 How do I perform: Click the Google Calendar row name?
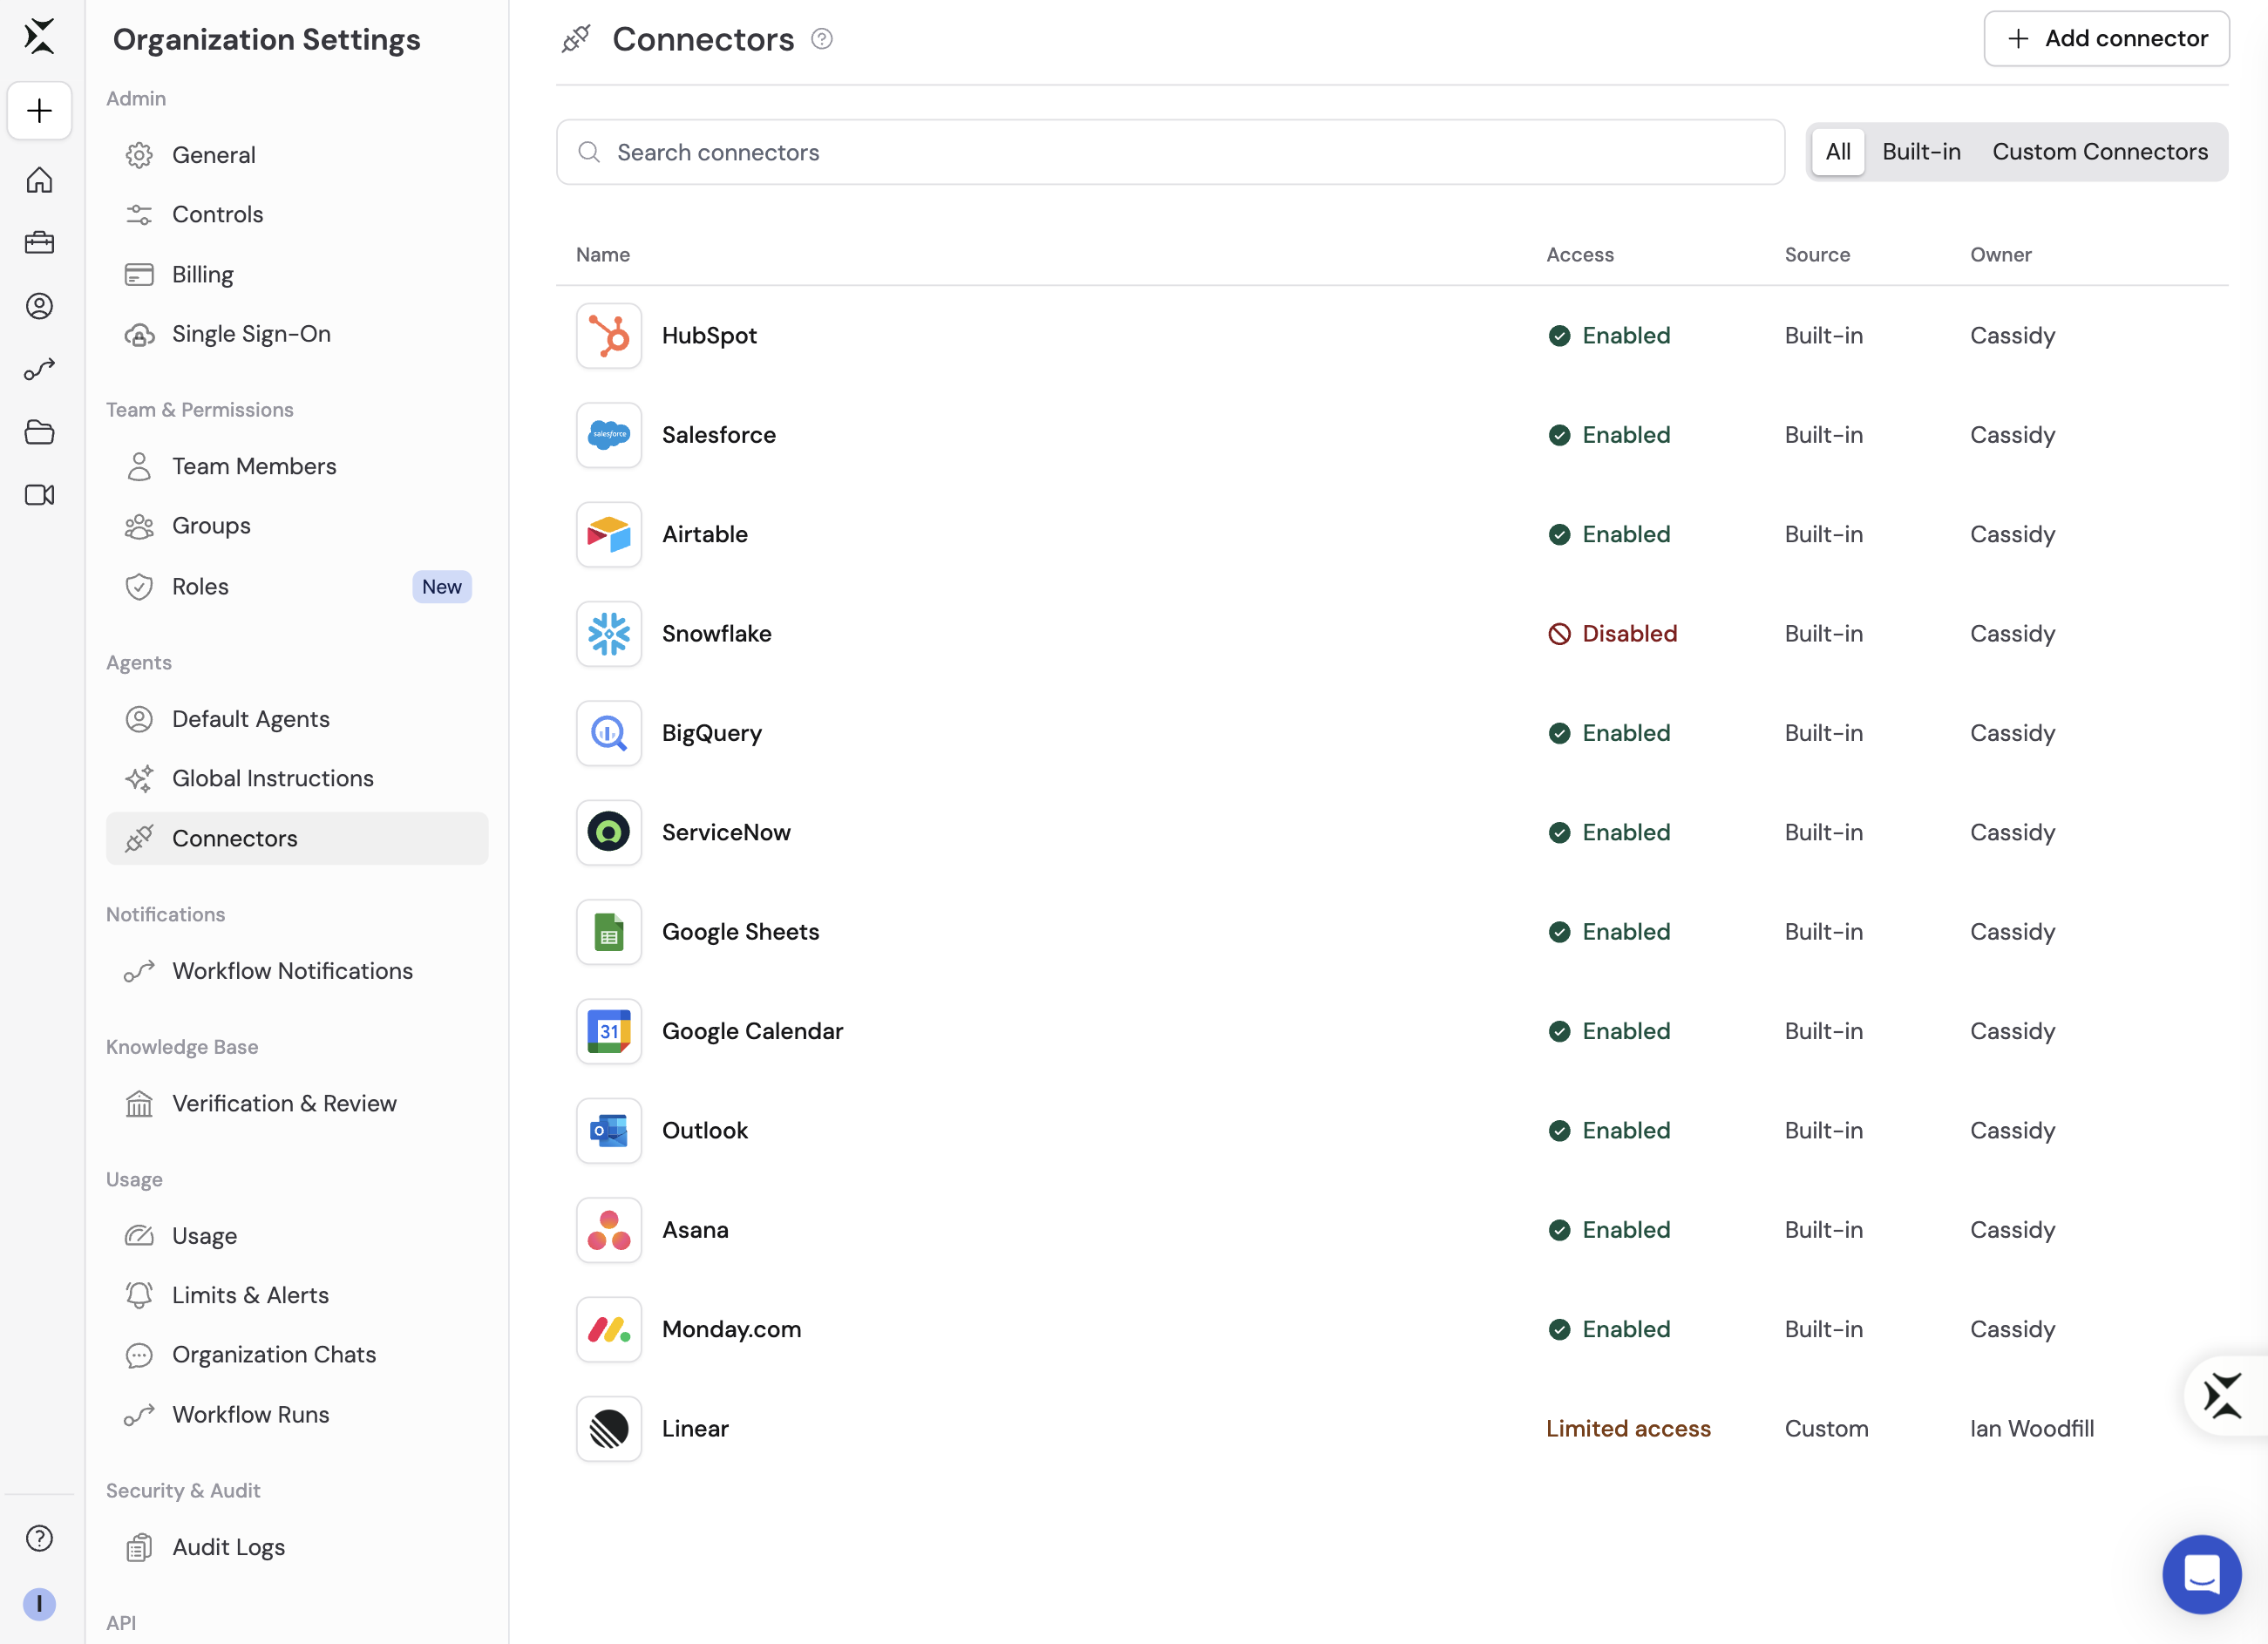(752, 1031)
